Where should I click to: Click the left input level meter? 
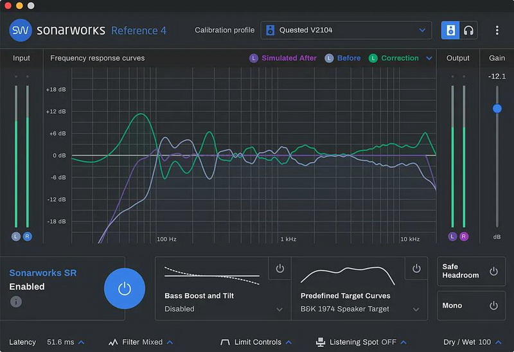[15, 157]
